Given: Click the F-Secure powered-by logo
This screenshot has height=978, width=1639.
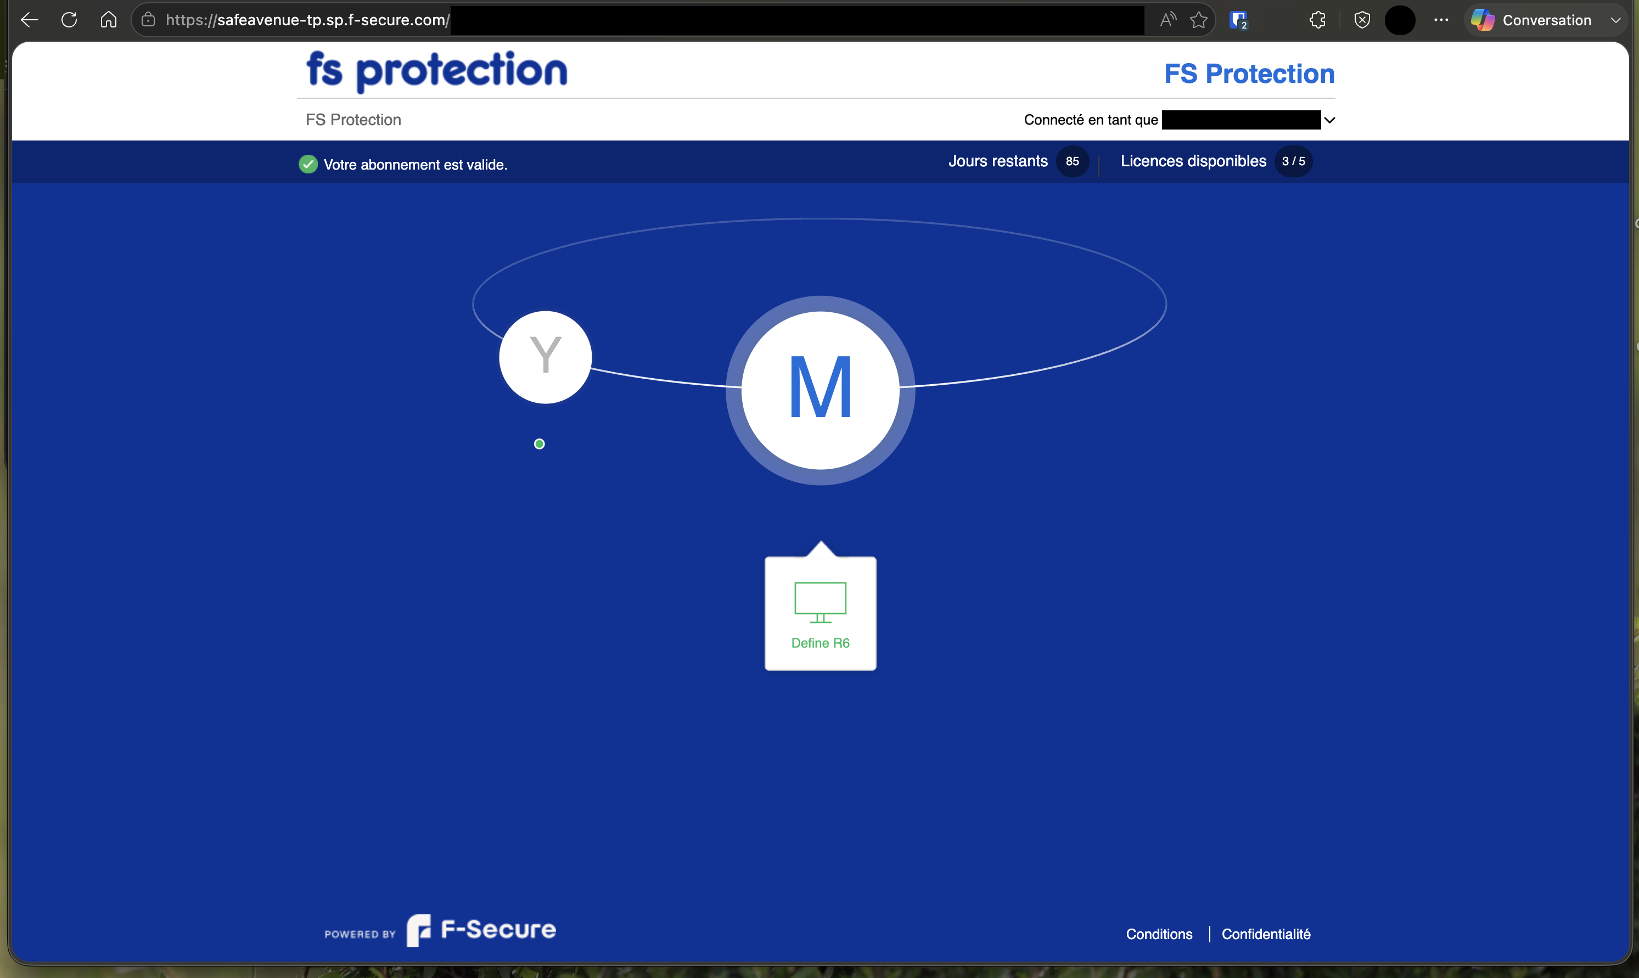Looking at the screenshot, I should click(x=481, y=930).
